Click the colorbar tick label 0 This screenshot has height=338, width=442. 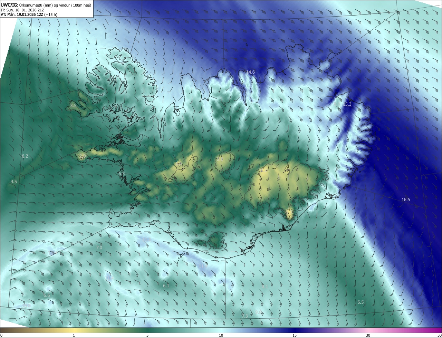point(1,335)
